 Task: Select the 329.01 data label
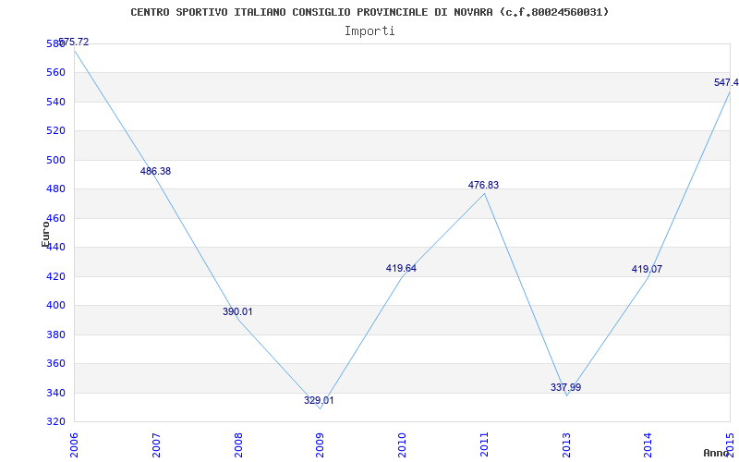coord(319,400)
